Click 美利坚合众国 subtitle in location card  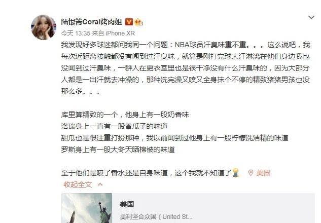[138, 216]
